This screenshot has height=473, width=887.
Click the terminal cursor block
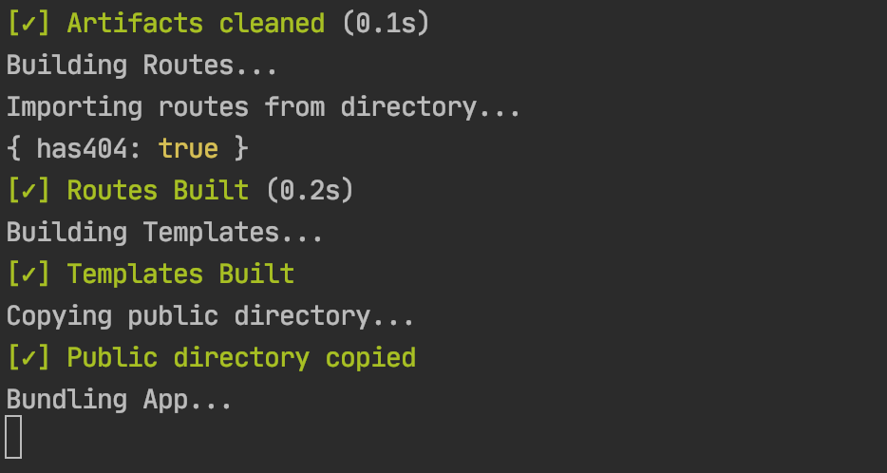coord(13,437)
